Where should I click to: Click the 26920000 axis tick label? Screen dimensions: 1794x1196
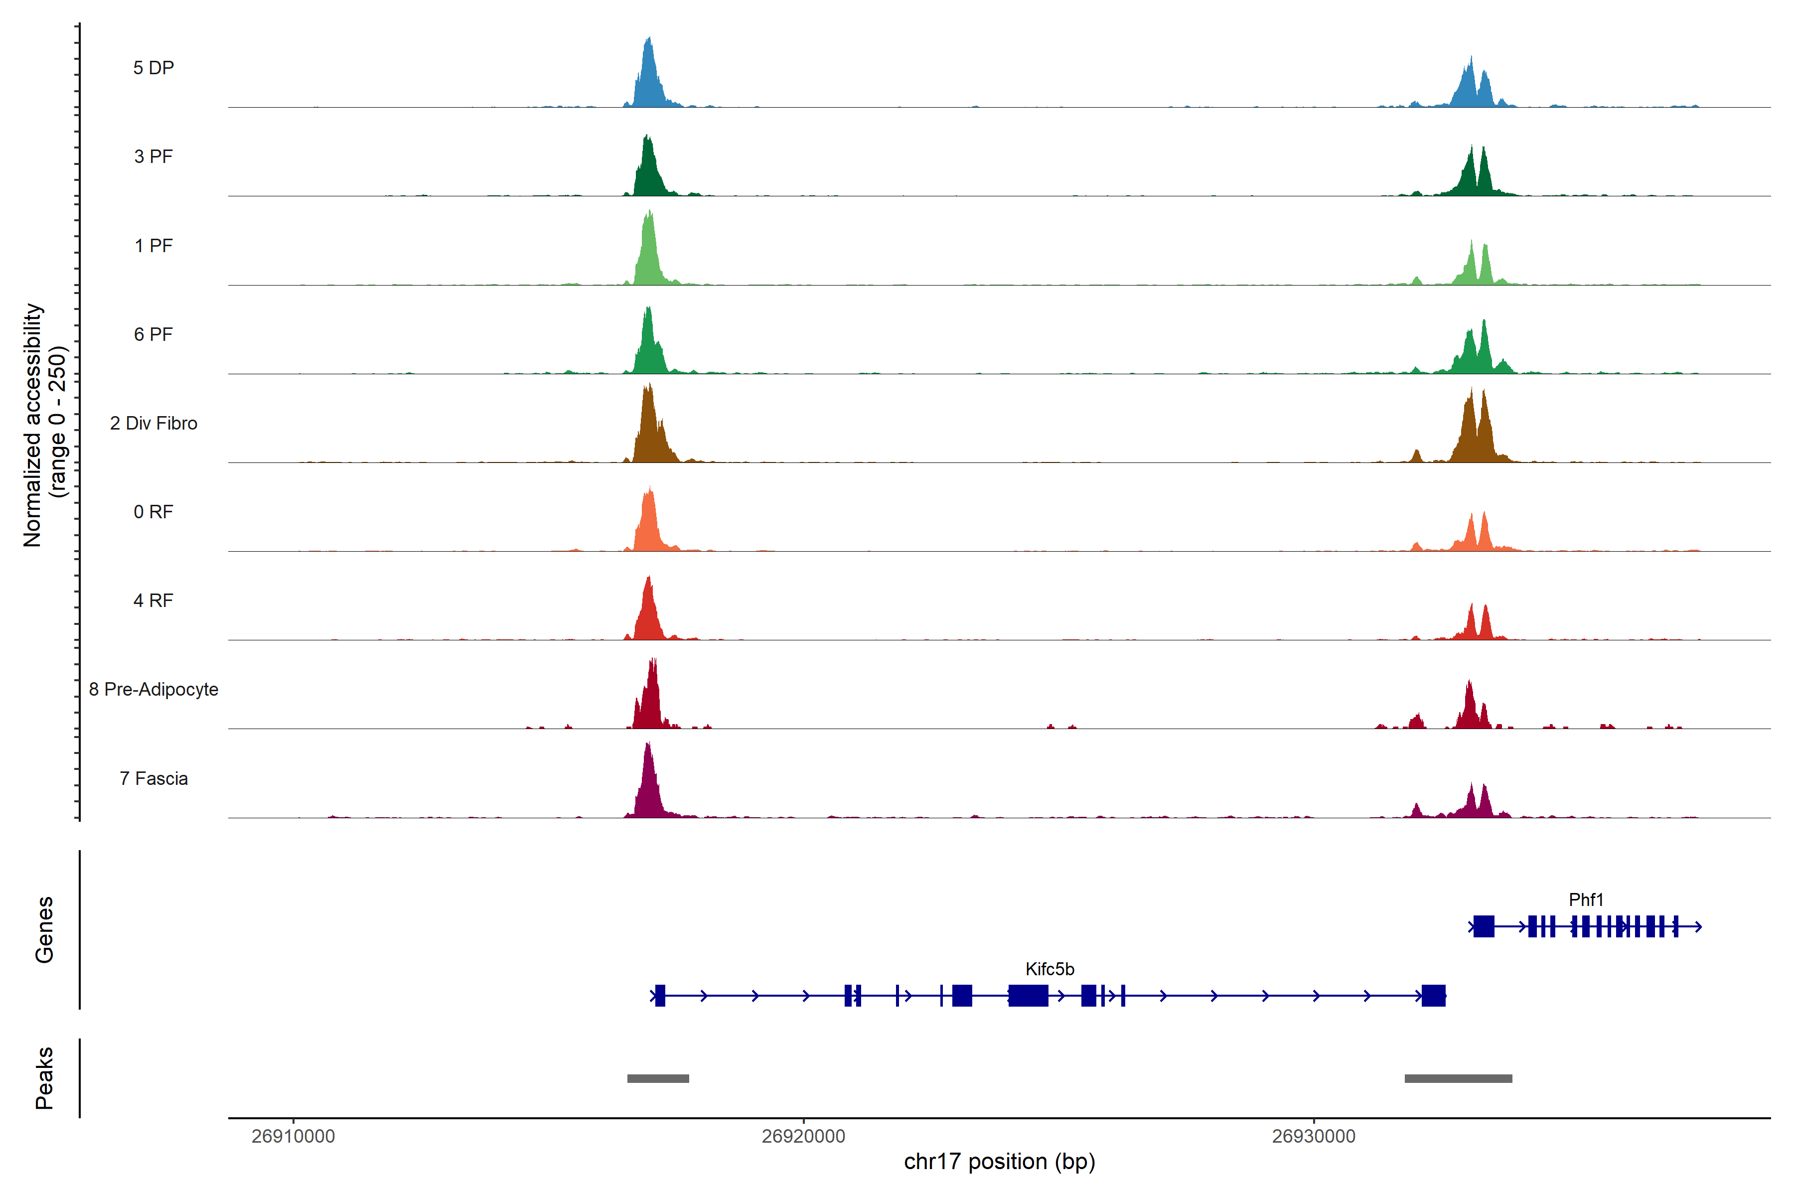(x=803, y=1137)
